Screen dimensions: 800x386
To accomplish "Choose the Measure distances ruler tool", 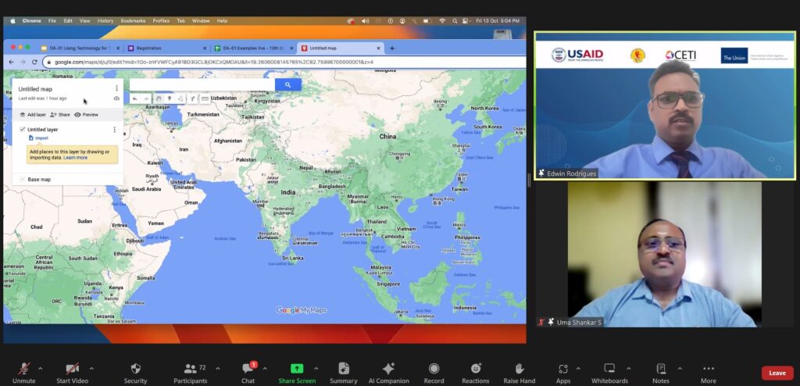I will [x=205, y=98].
